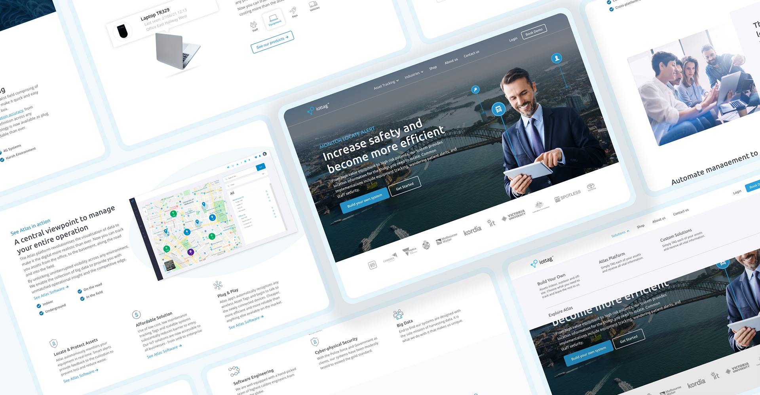This screenshot has height=395, width=760.
Task: Select the Keys category icon
Action: click(293, 11)
